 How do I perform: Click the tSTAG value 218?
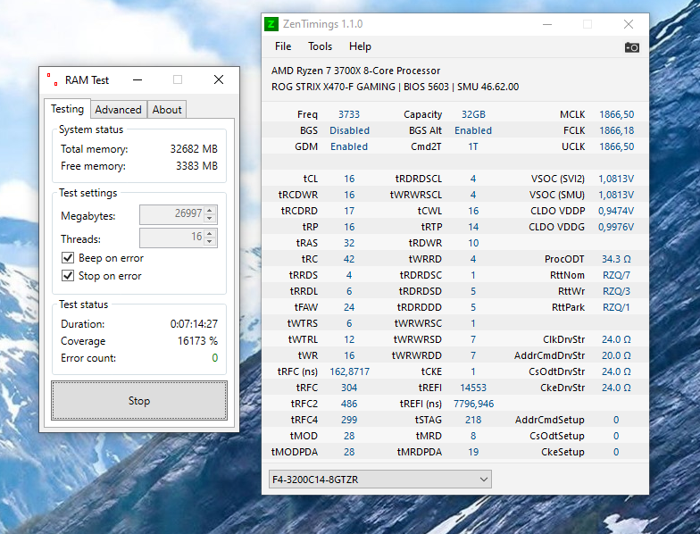[473, 420]
